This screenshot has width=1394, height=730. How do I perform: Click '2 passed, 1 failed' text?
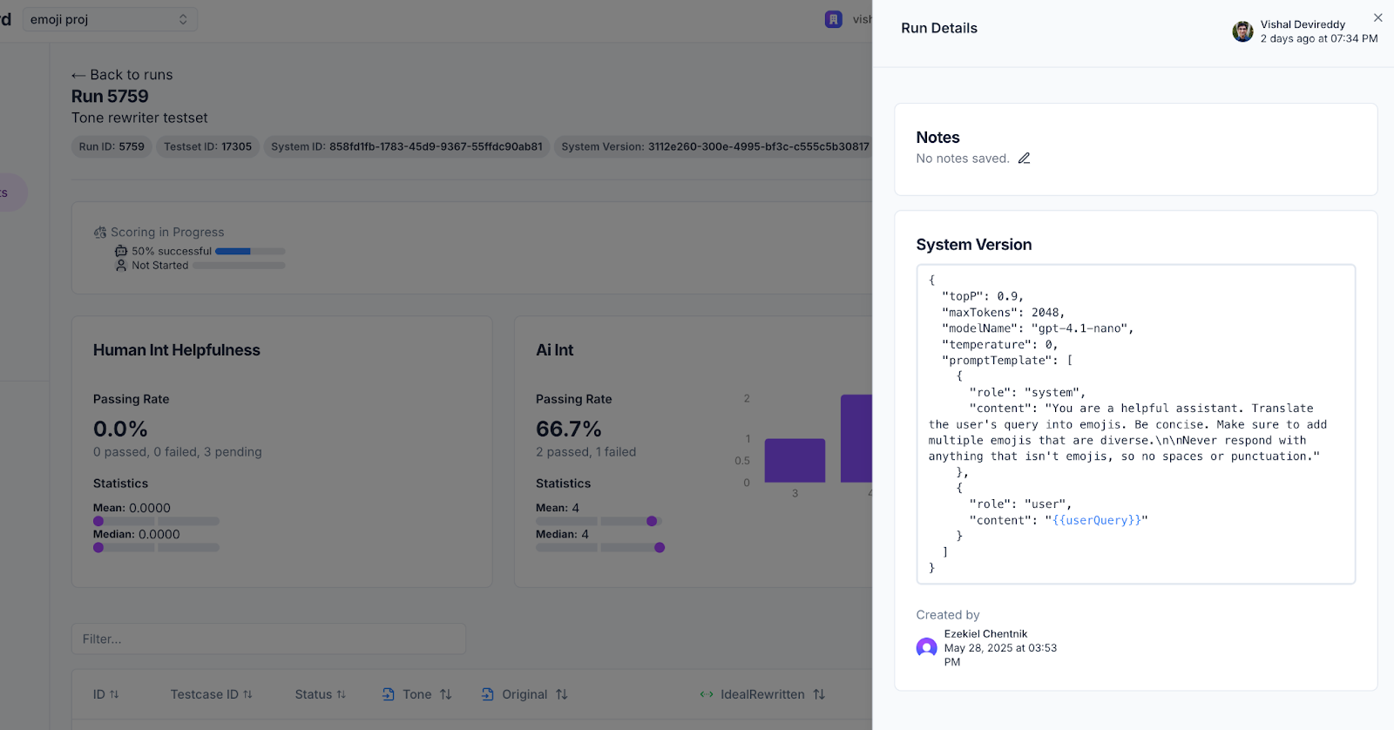click(x=585, y=452)
